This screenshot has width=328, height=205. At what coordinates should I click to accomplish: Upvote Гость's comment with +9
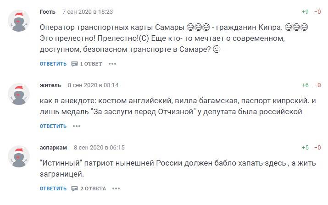tap(305, 11)
